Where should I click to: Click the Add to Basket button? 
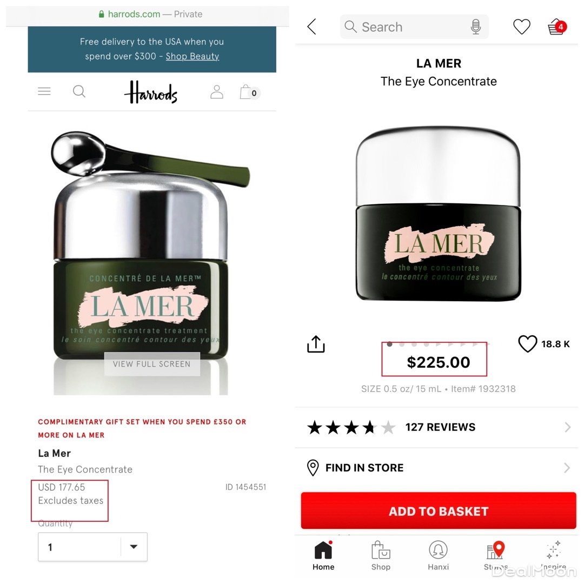tap(439, 510)
